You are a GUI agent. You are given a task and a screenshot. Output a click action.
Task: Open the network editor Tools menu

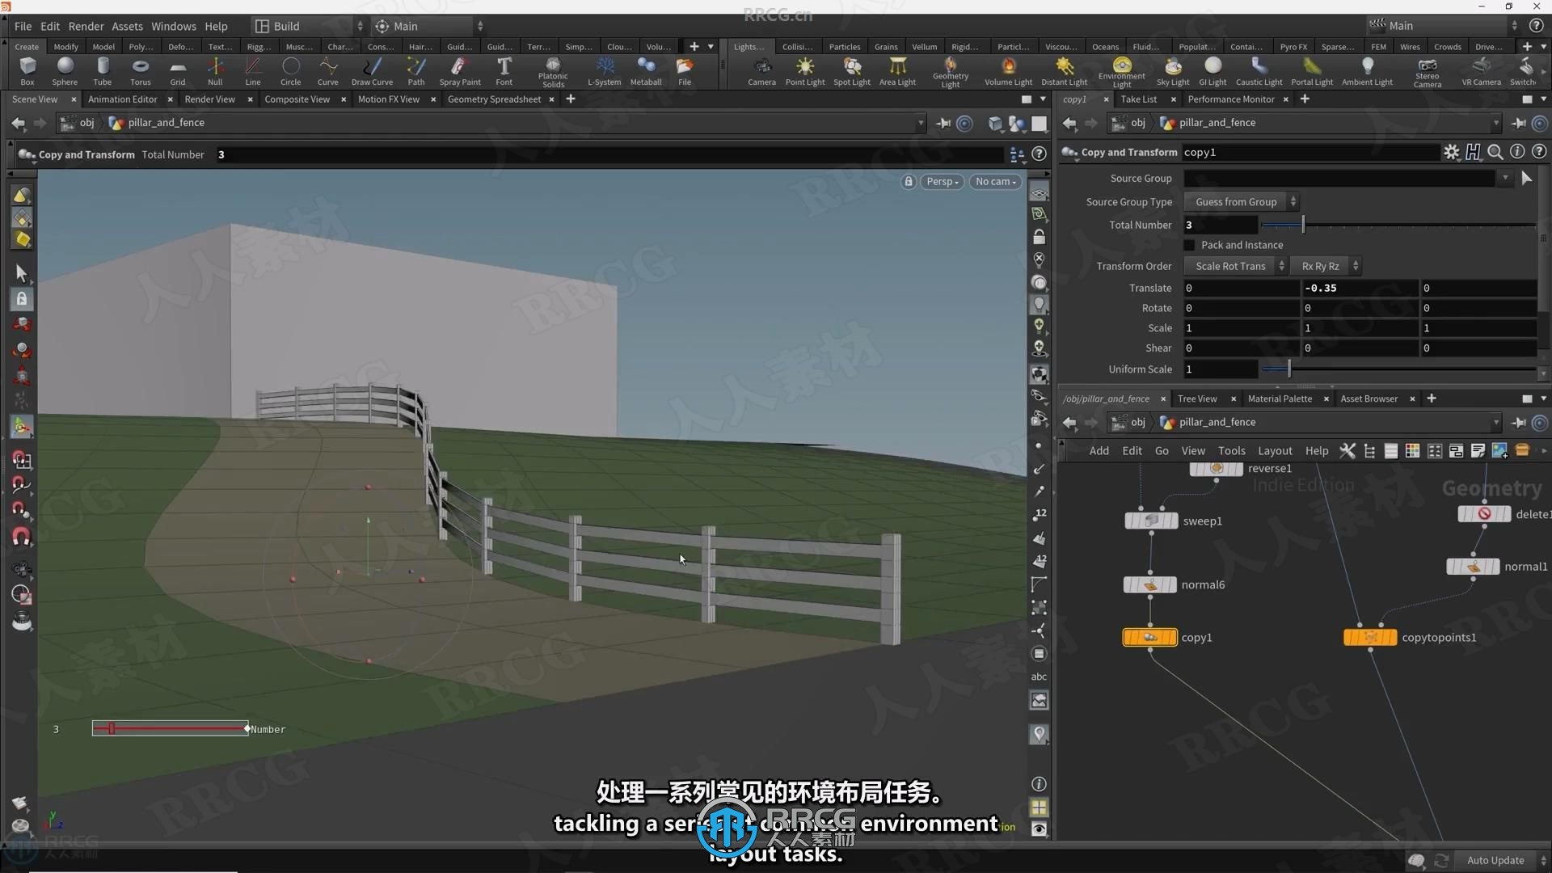(x=1231, y=451)
